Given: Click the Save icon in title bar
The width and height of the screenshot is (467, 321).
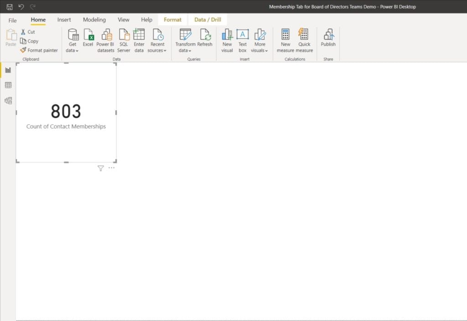Looking at the screenshot, I should point(10,7).
